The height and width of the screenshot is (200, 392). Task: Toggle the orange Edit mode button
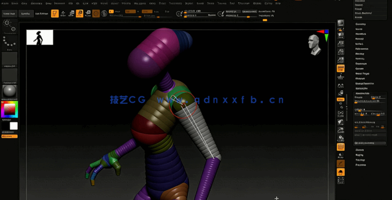(55, 13)
